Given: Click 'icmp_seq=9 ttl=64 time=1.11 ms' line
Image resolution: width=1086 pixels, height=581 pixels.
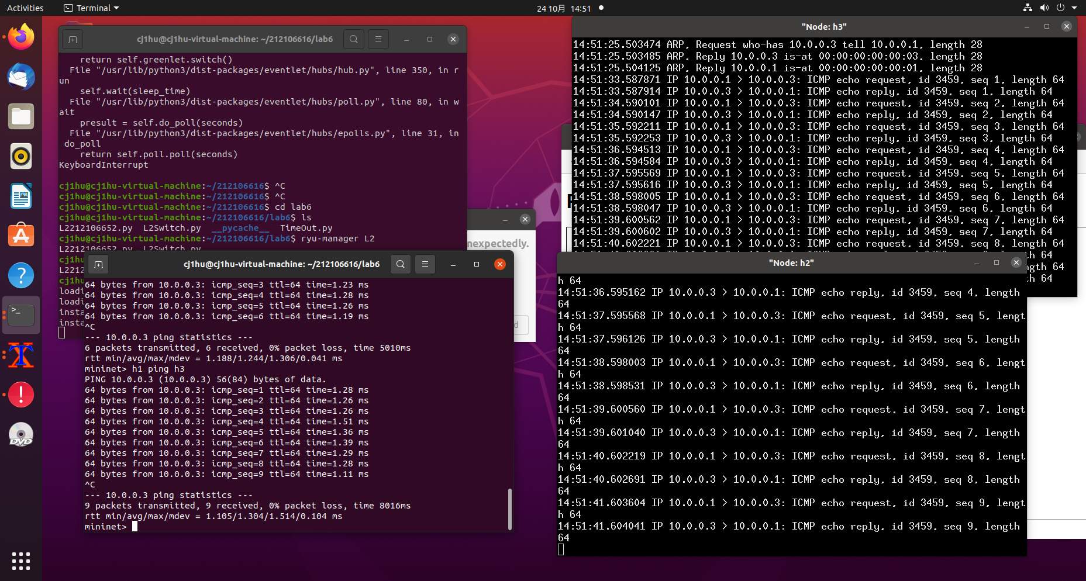Looking at the screenshot, I should point(227,474).
